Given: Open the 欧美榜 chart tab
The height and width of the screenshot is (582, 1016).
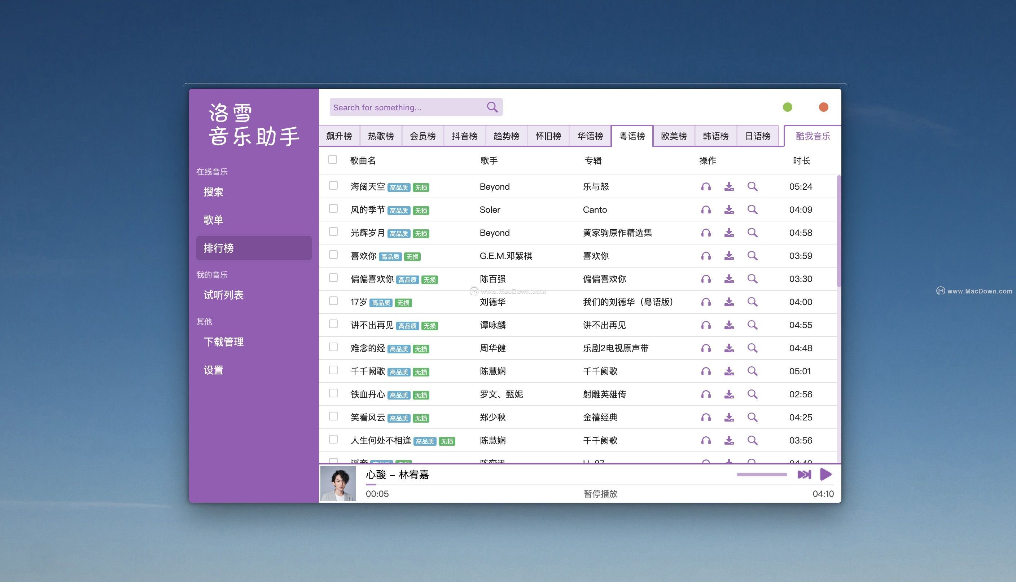Looking at the screenshot, I should [673, 136].
